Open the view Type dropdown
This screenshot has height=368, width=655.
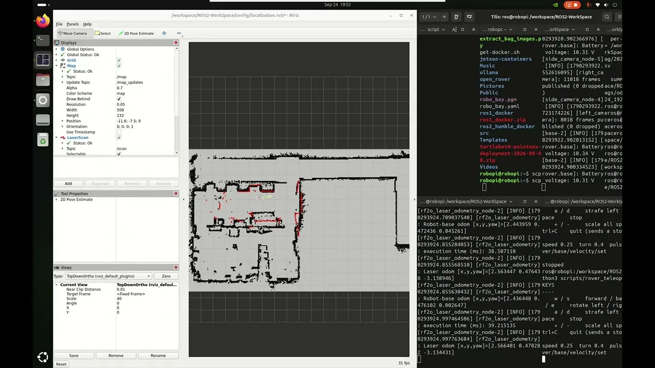[108, 276]
